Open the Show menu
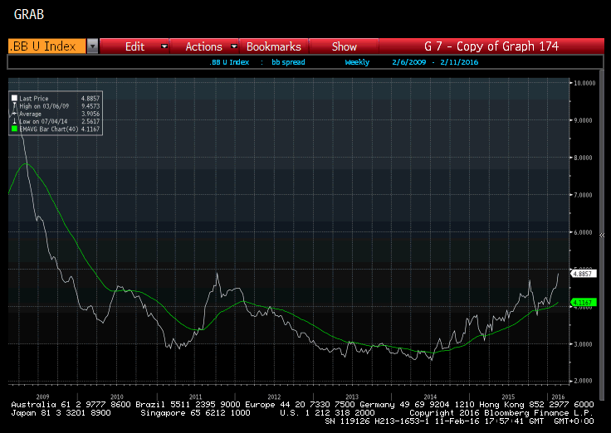The image size is (611, 433). coord(344,47)
